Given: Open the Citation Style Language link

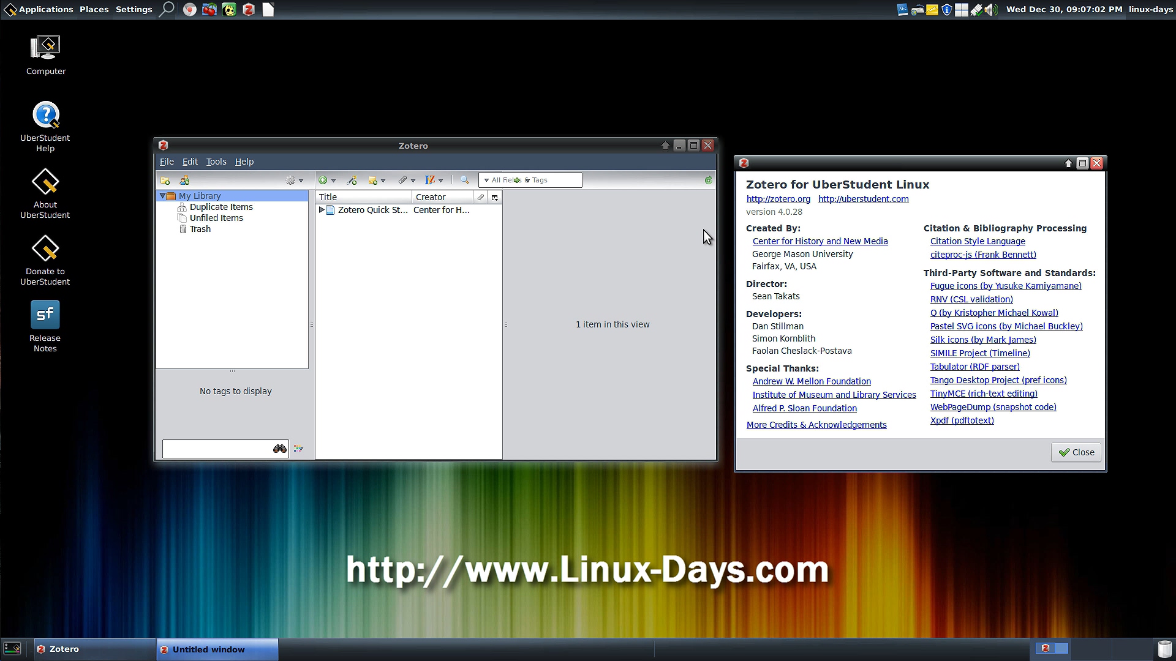Looking at the screenshot, I should click(978, 241).
